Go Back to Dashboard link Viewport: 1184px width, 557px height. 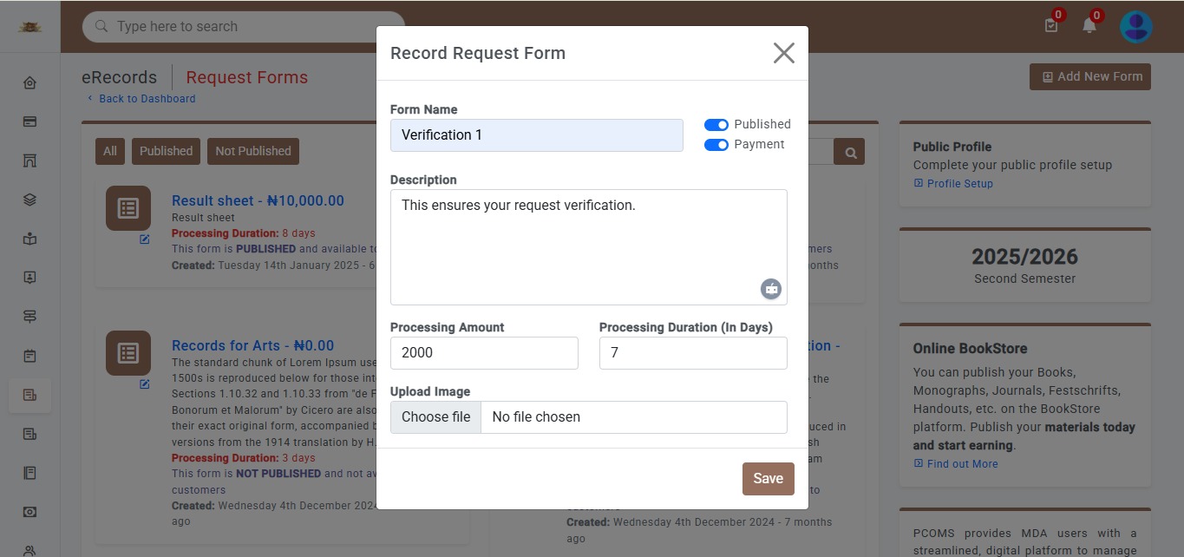point(147,99)
